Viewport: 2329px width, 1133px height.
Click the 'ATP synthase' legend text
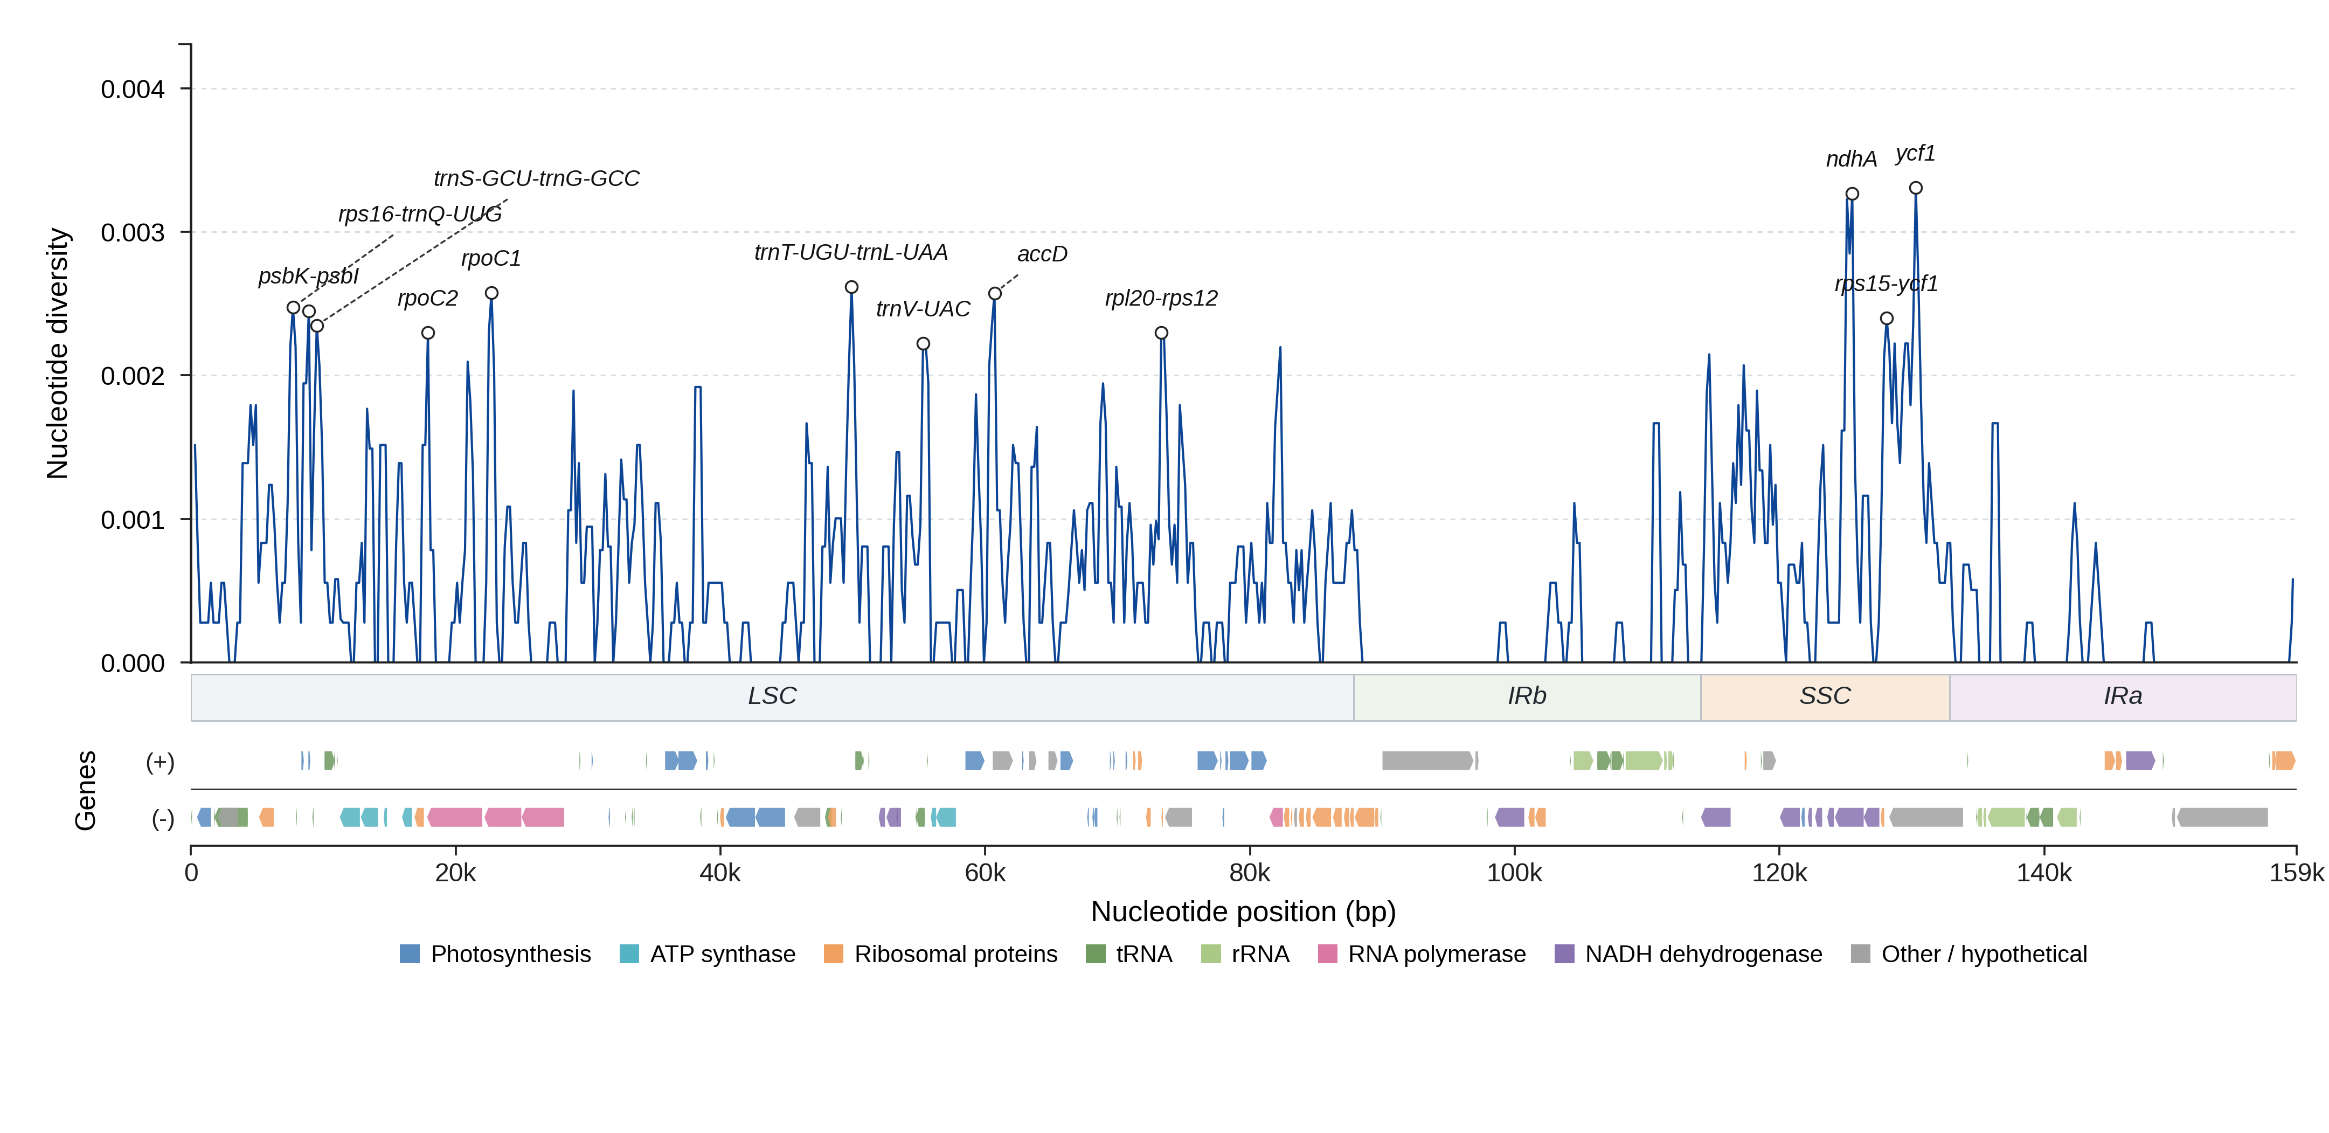click(723, 954)
